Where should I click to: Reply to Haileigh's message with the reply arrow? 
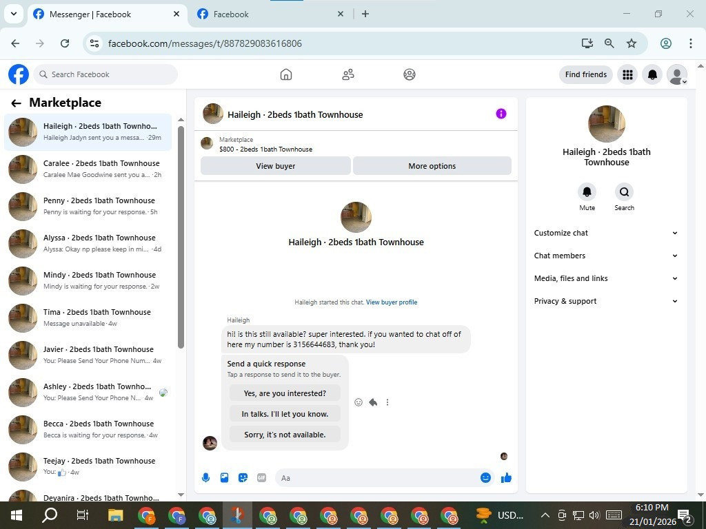[373, 402]
